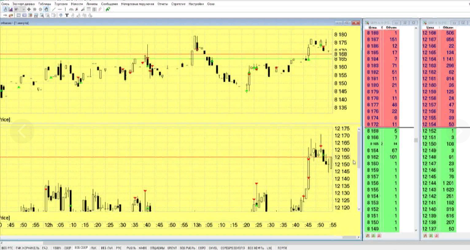Image resolution: width=470 pixels, height=250 pixels.
Task: Expand the Торговля menu
Action: (x=61, y=3)
